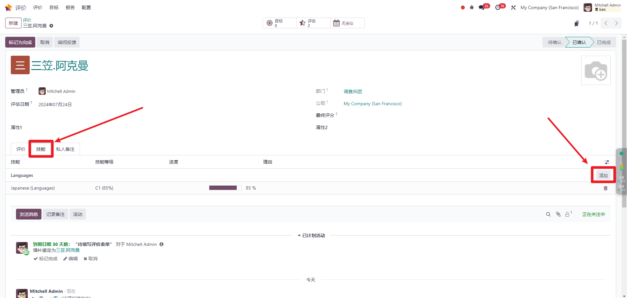Click the paperclip attachments icon

(558, 214)
